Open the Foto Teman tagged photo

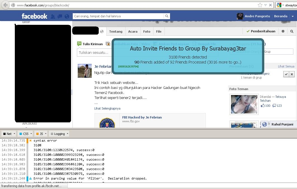244,104
